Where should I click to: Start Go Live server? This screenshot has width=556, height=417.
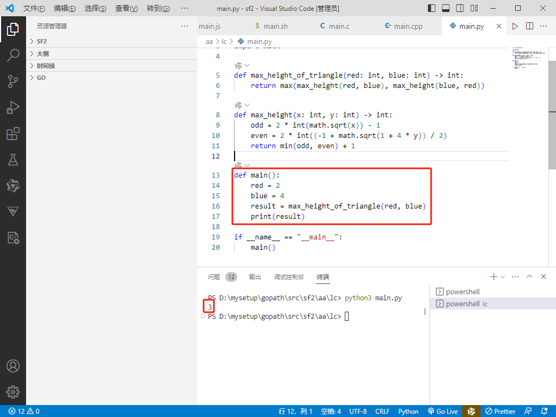coord(443,412)
